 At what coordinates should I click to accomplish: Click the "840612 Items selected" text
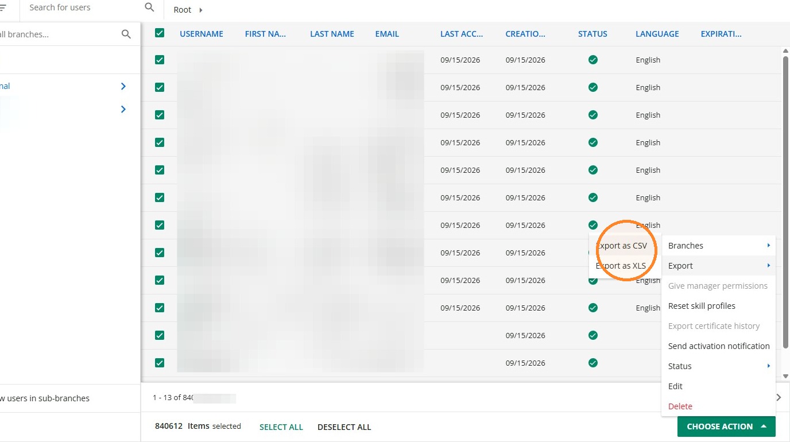tap(198, 427)
